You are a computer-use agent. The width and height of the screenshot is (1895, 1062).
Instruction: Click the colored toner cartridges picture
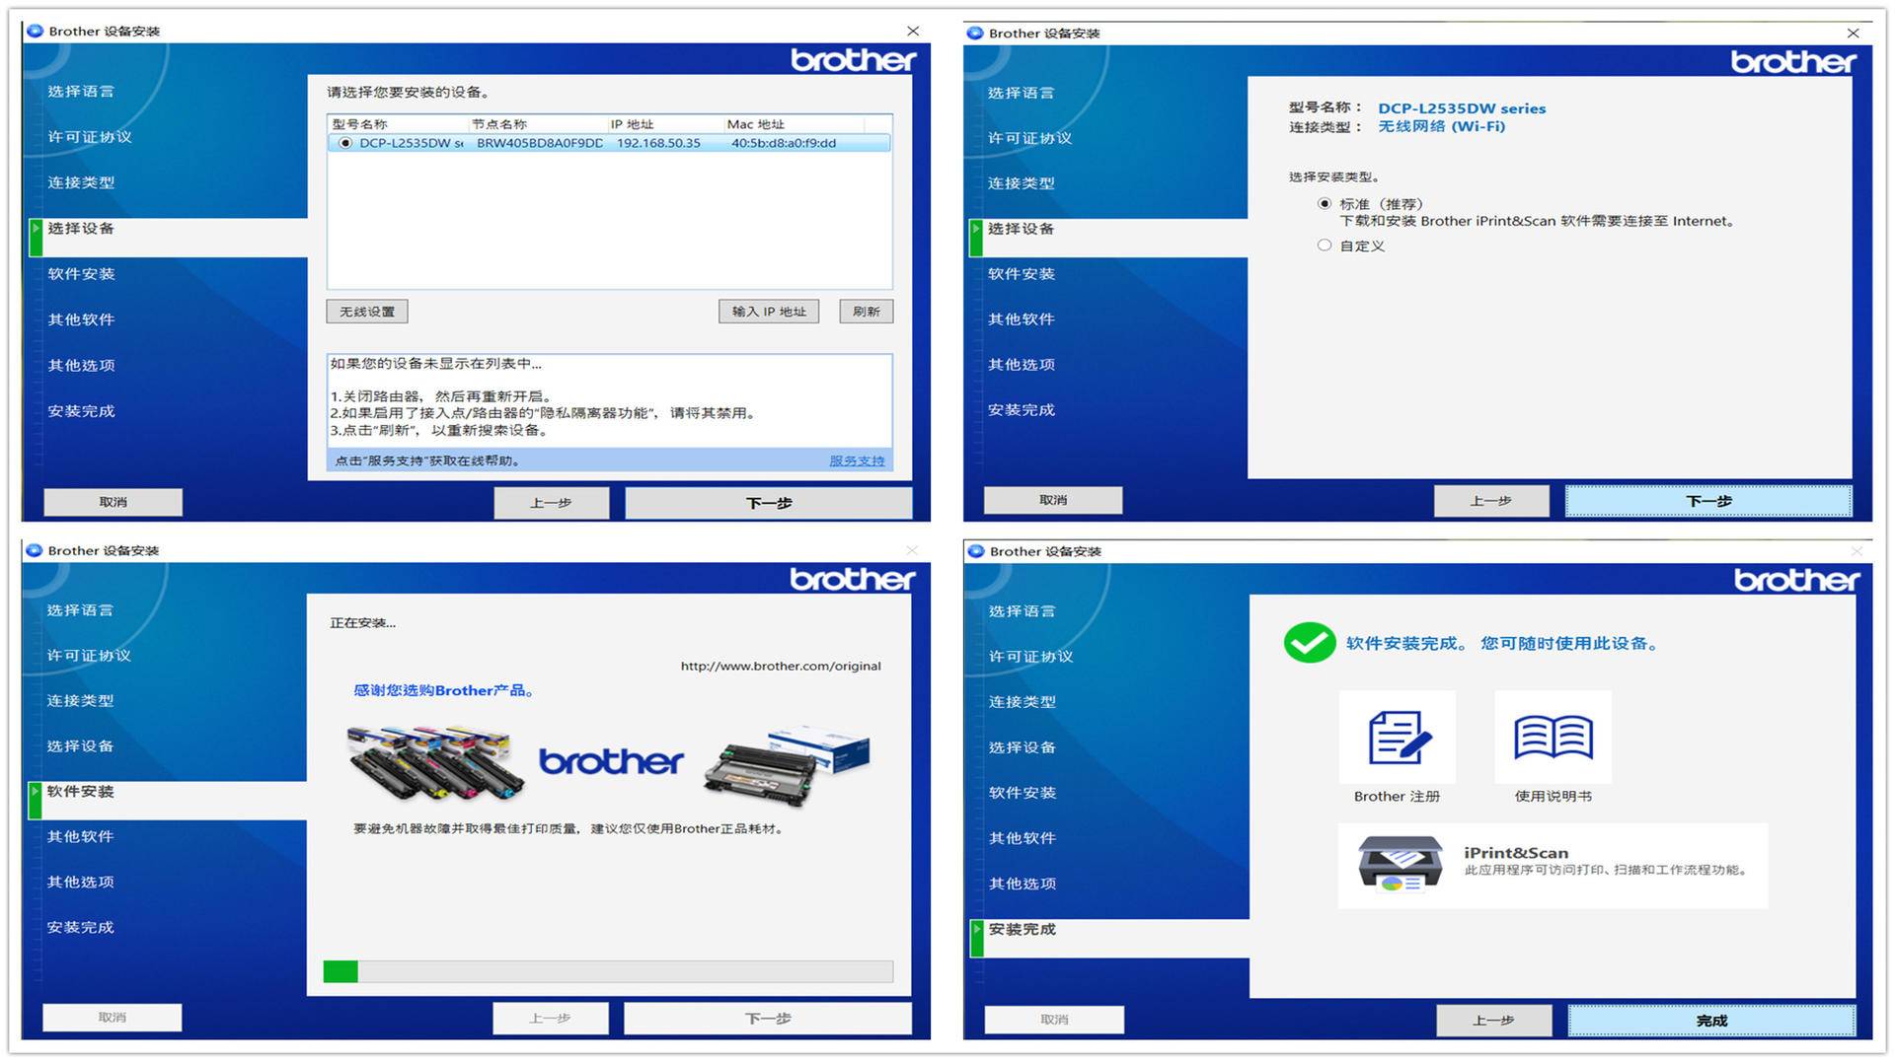pos(435,762)
